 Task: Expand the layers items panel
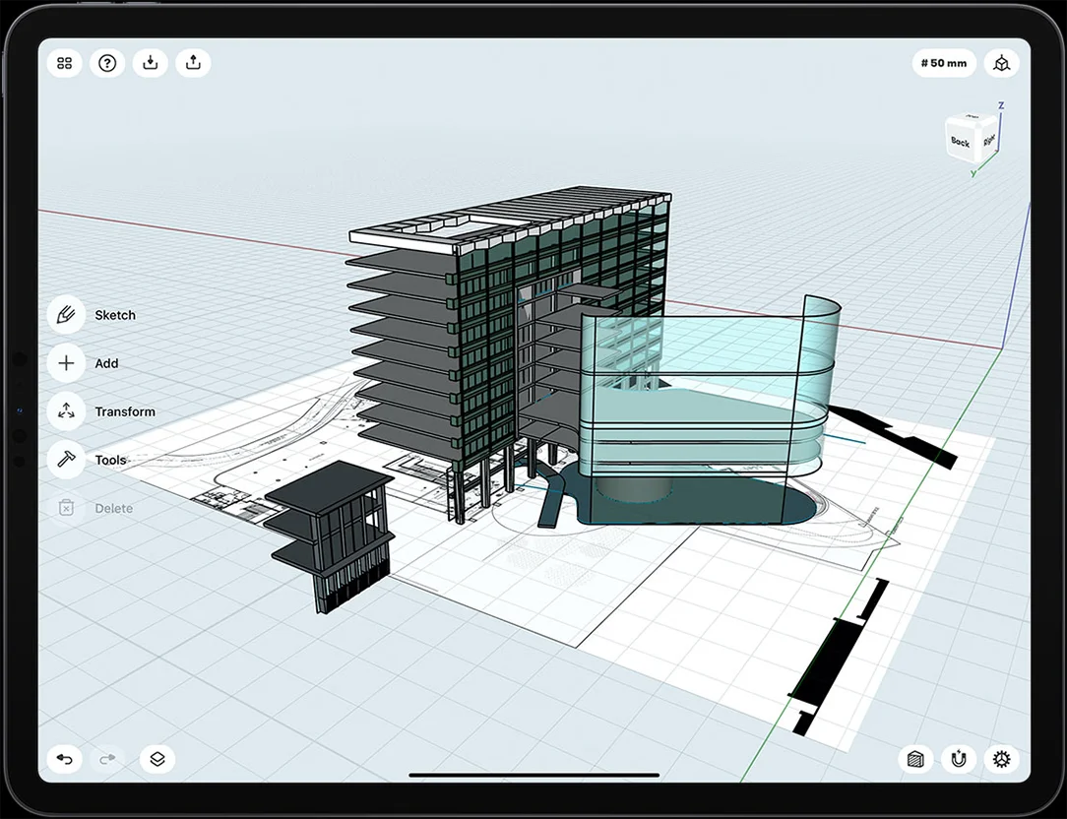(157, 759)
